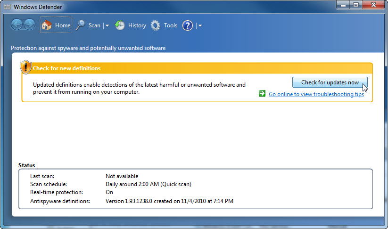Open the Home page label
The image size is (388, 229).
pos(63,25)
